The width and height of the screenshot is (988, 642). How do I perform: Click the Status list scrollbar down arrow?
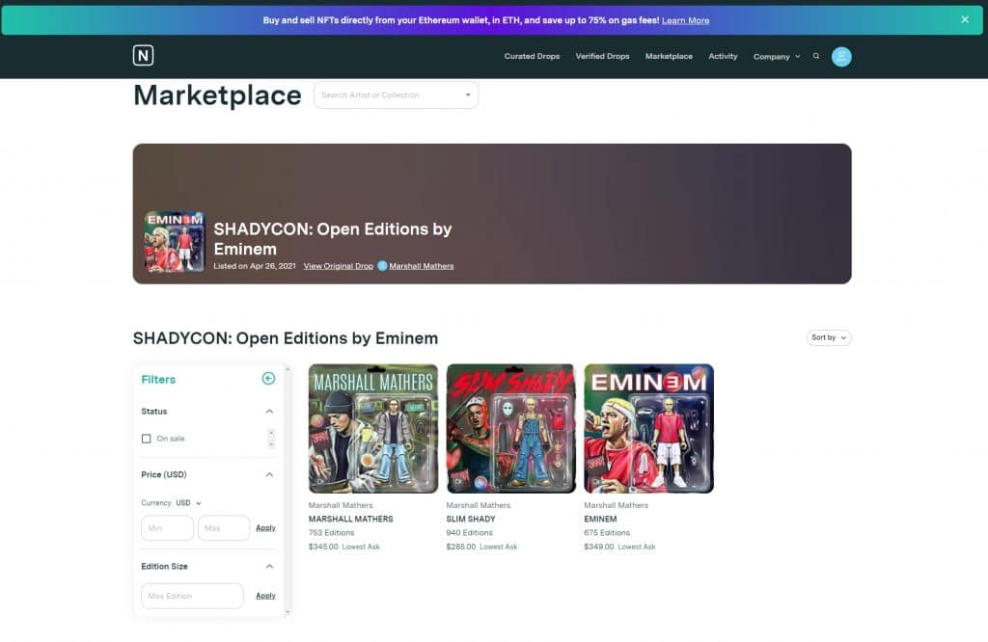271,444
